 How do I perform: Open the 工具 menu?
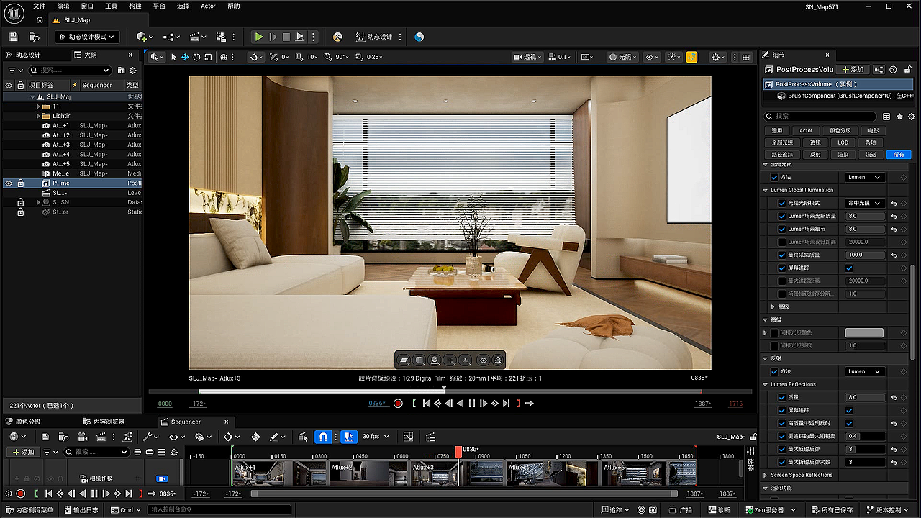point(111,6)
